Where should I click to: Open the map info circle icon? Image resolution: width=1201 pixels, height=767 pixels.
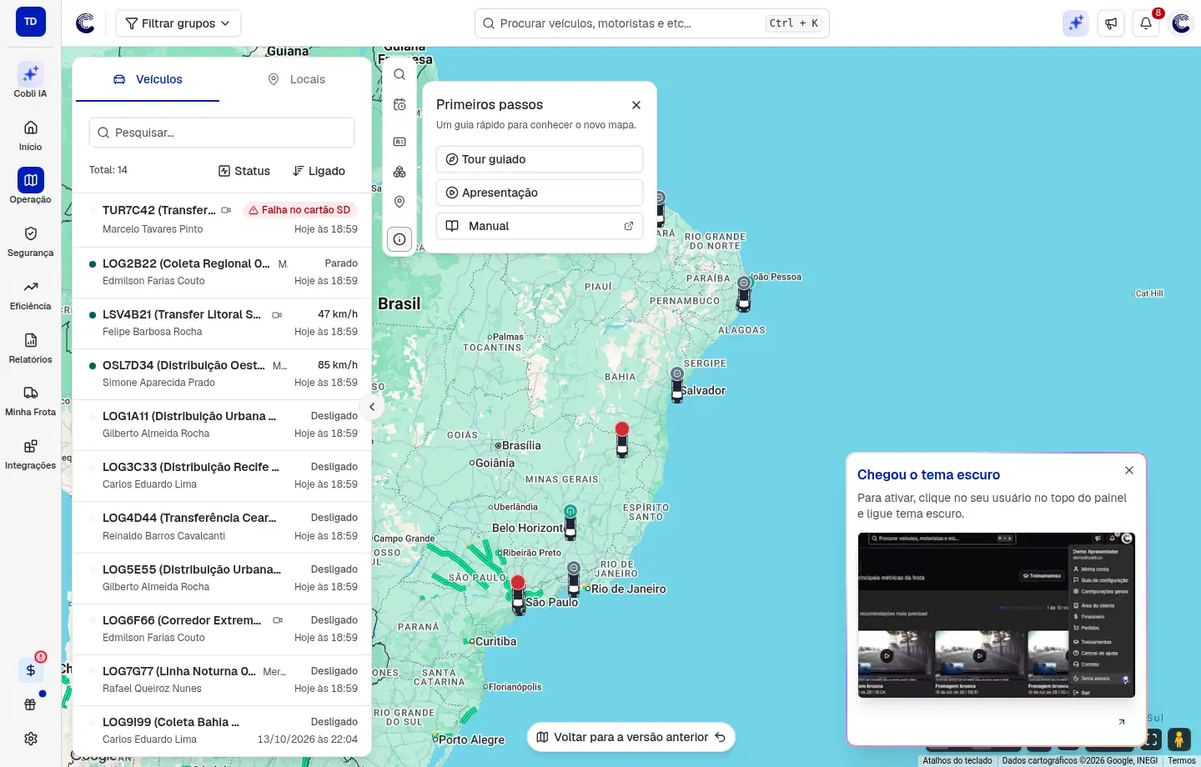399,239
